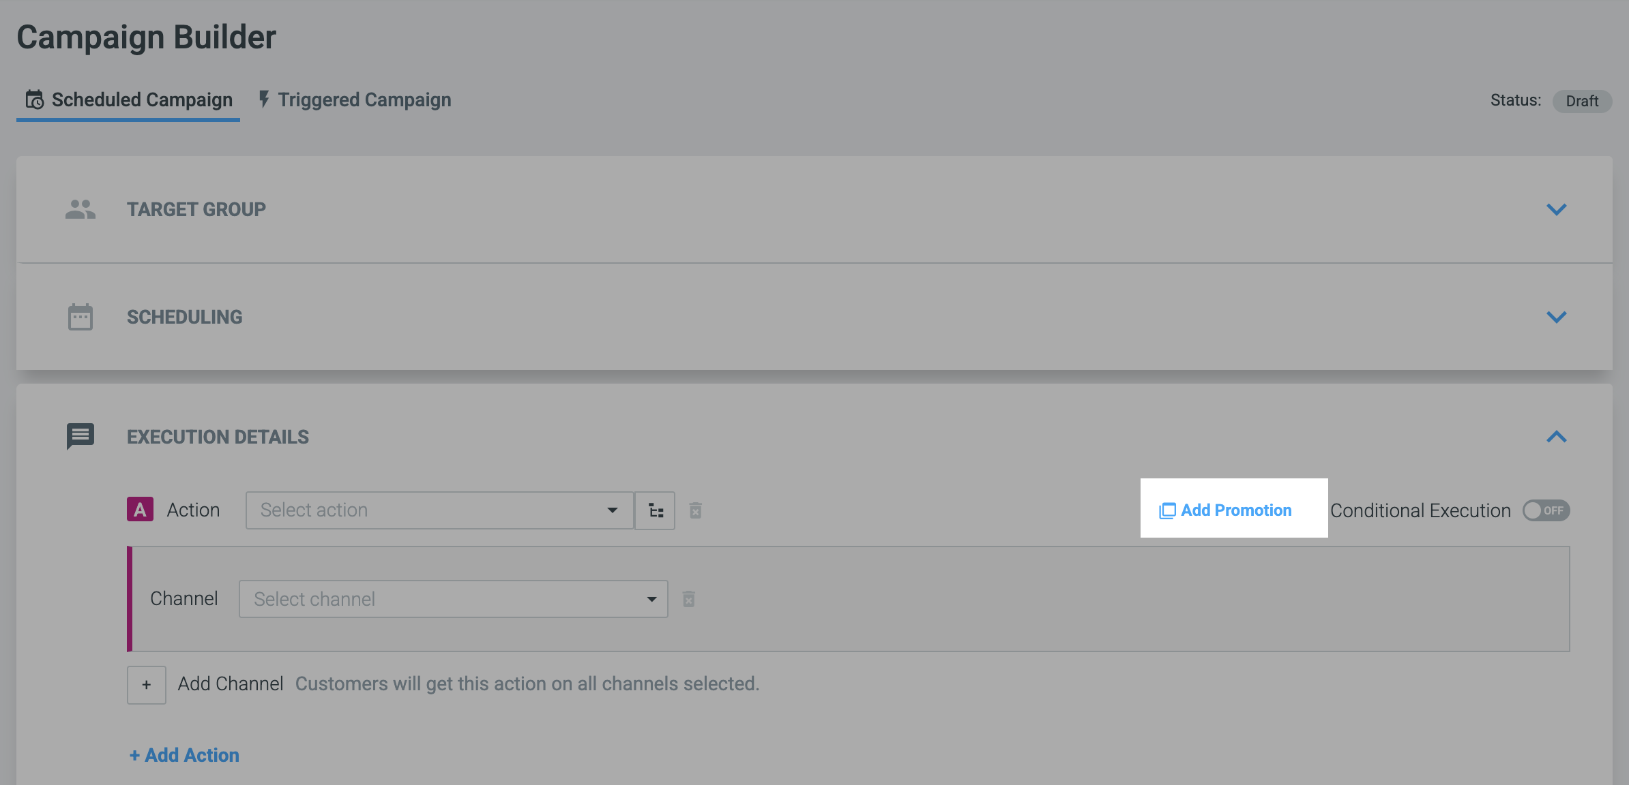Delete the channel using trash icon
The height and width of the screenshot is (785, 1629).
689,599
